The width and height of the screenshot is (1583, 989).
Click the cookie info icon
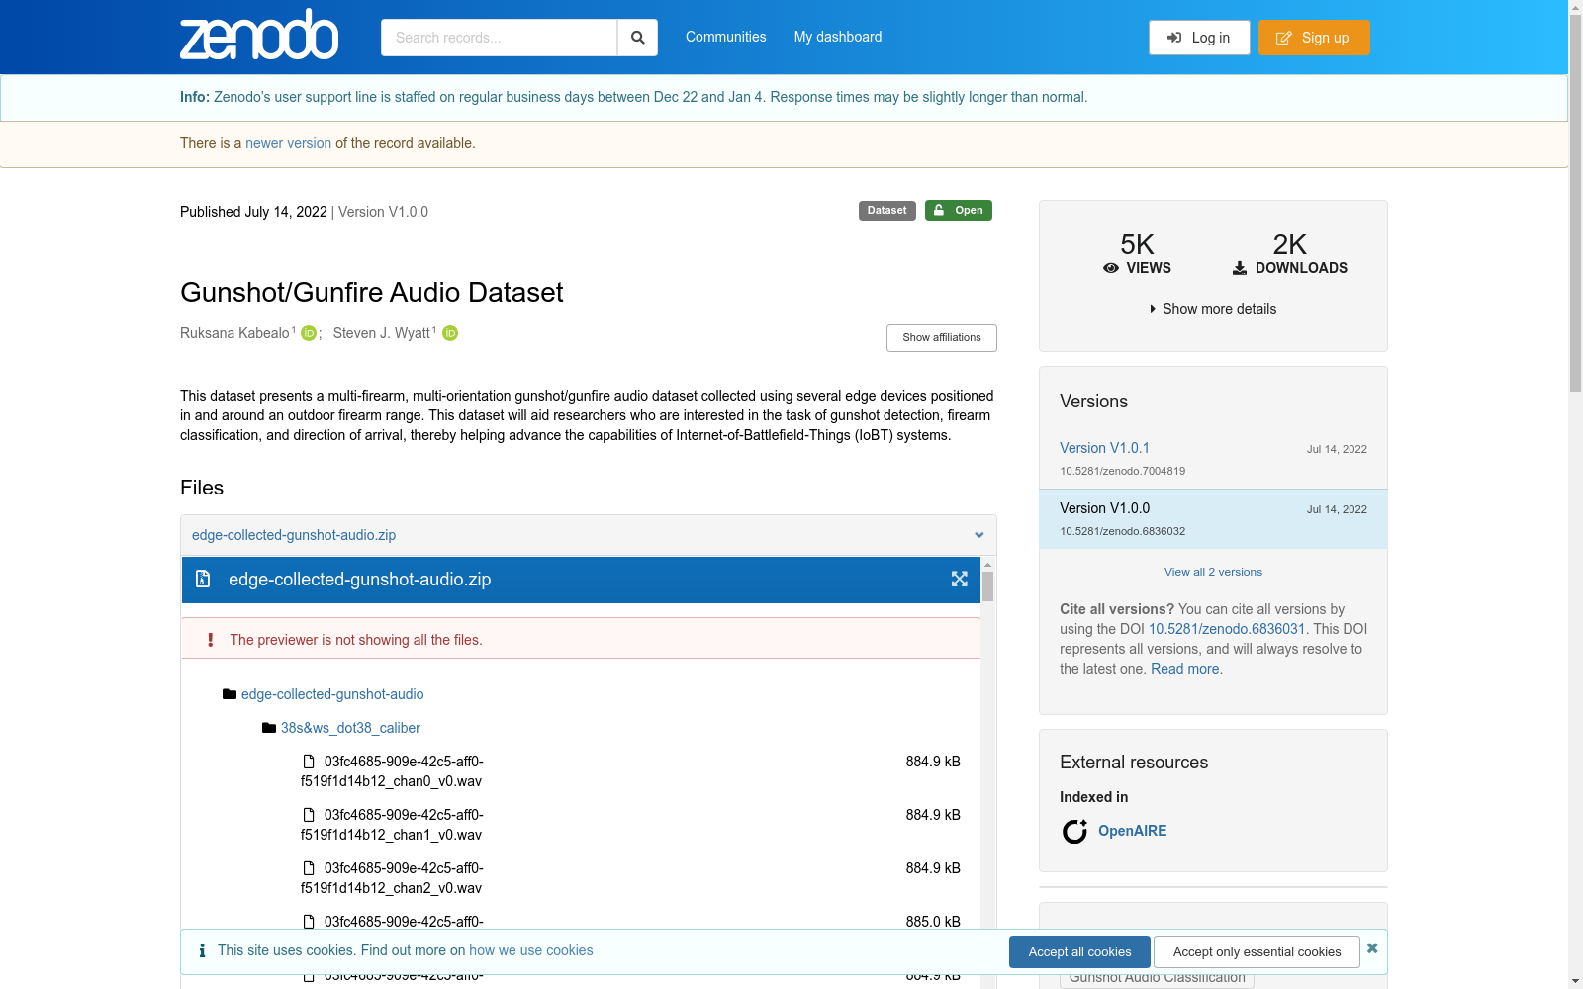click(x=202, y=950)
